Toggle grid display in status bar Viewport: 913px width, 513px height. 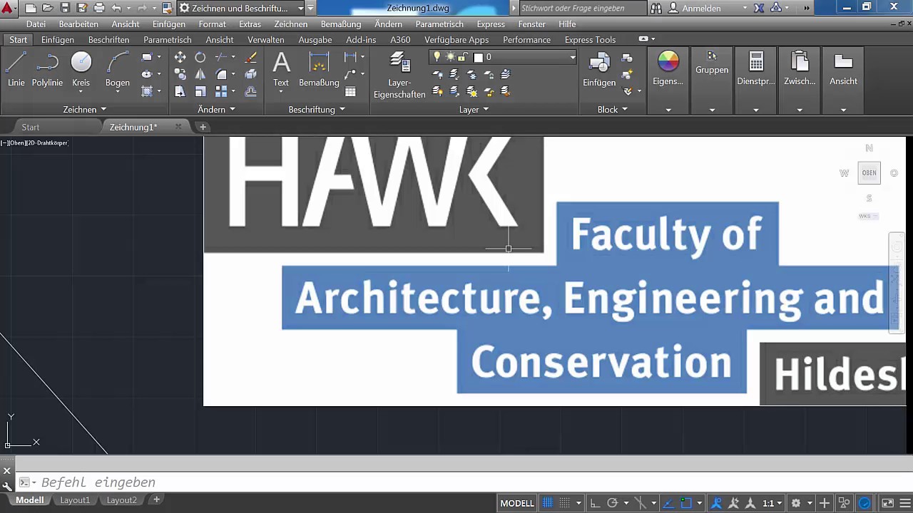548,502
